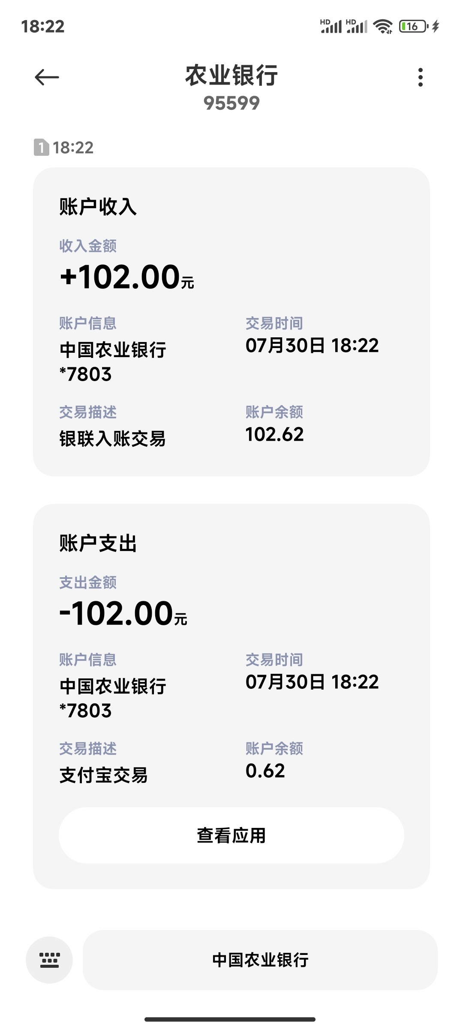Tap the SIM 1 indicator icon
The image size is (463, 1030).
pos(41,148)
